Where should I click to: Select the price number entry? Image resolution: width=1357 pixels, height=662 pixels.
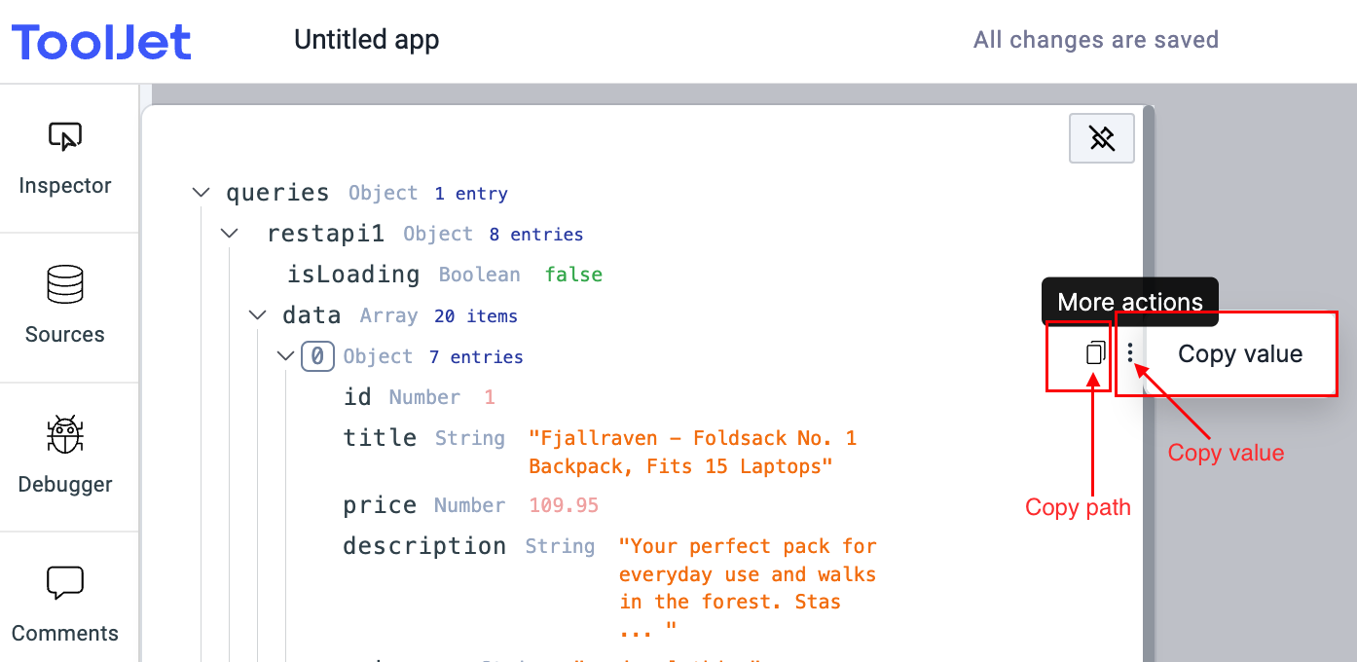[x=380, y=505]
